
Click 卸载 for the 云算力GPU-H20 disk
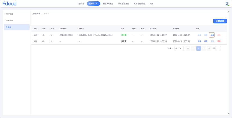[x=212, y=35]
